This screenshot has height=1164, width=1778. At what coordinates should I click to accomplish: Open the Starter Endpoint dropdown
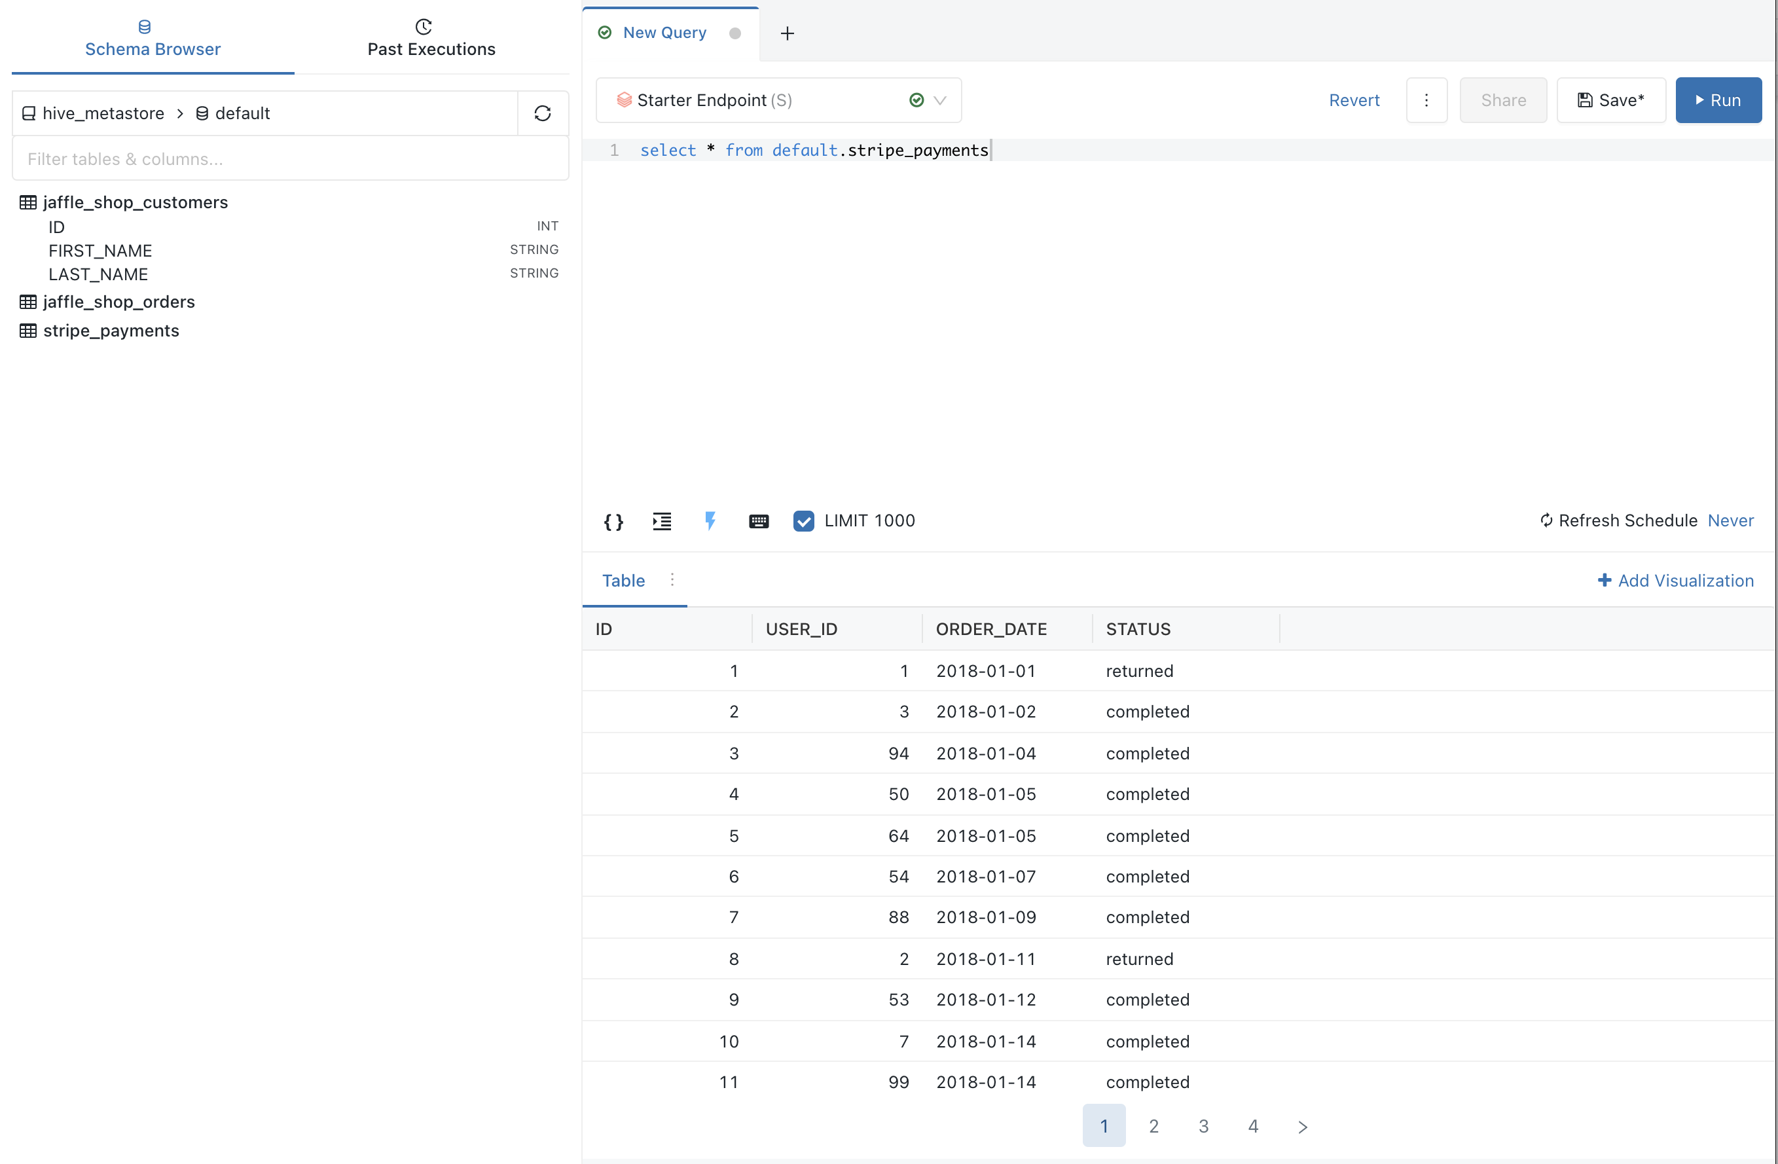tap(941, 100)
